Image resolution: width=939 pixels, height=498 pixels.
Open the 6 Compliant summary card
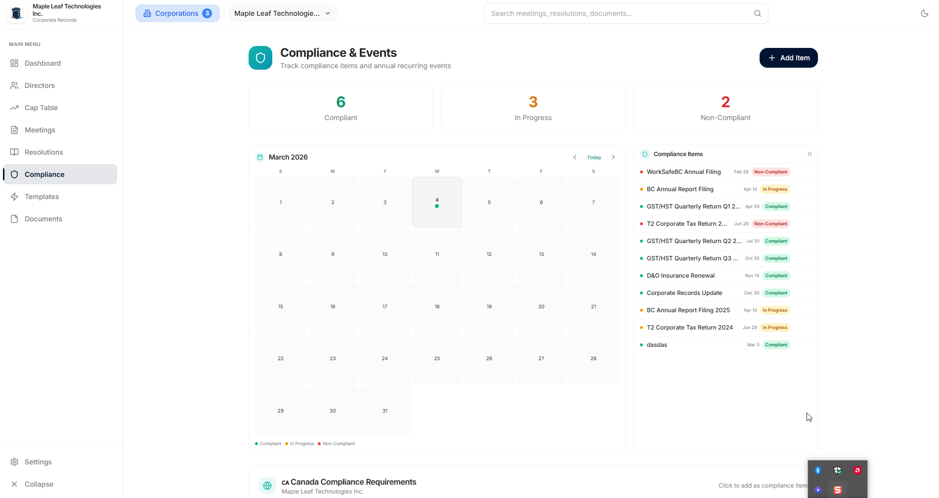[341, 108]
